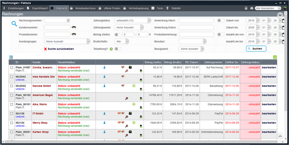
Task: Open the Datum bis year dropdown showing 2029
Action: click(x=253, y=27)
